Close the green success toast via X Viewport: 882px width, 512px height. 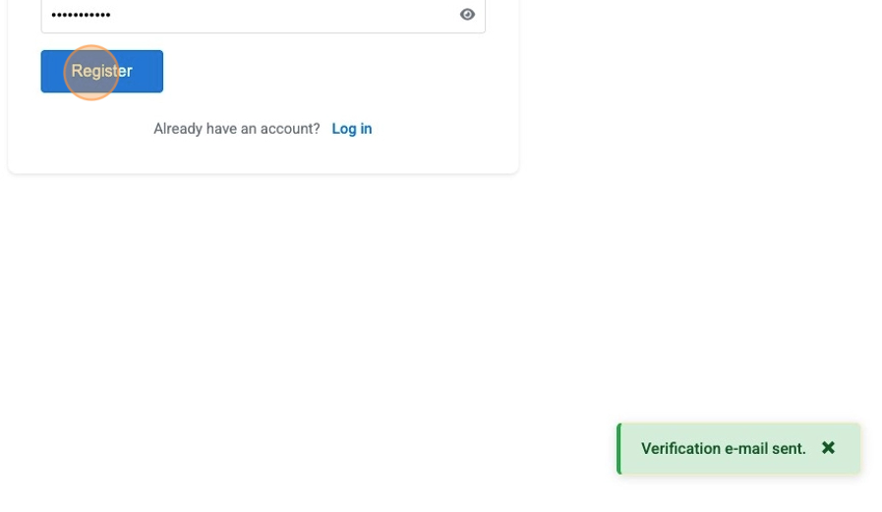point(828,448)
